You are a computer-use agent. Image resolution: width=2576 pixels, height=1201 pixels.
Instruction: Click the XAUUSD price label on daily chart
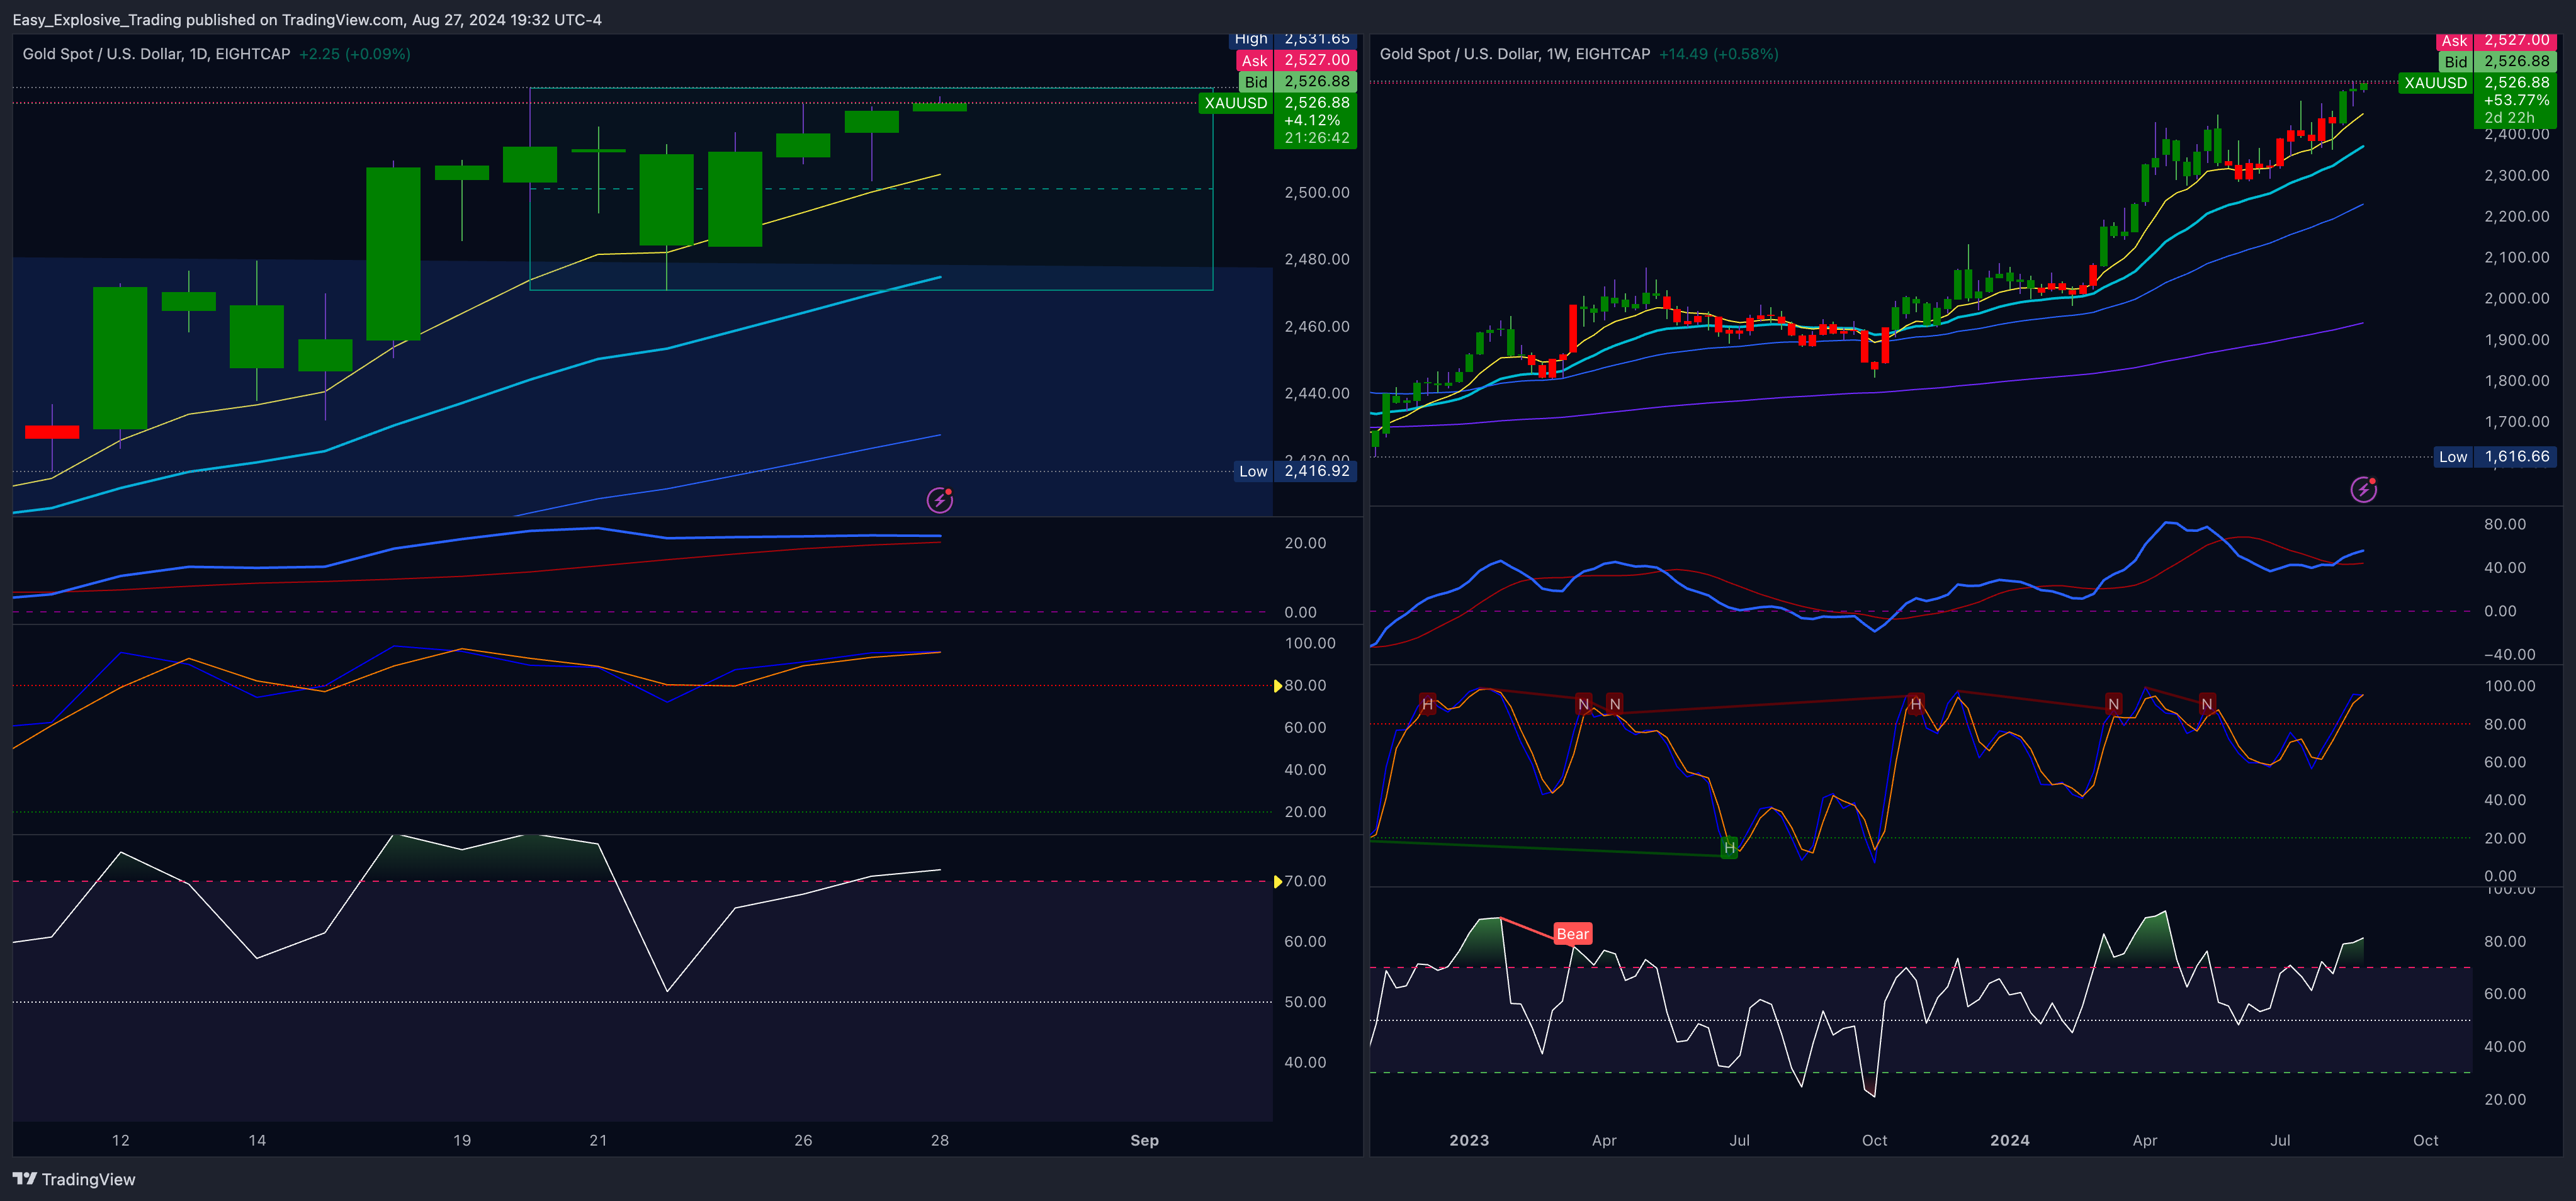1235,102
